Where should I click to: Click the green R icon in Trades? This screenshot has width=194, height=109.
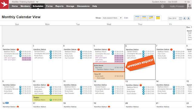tap(51, 100)
